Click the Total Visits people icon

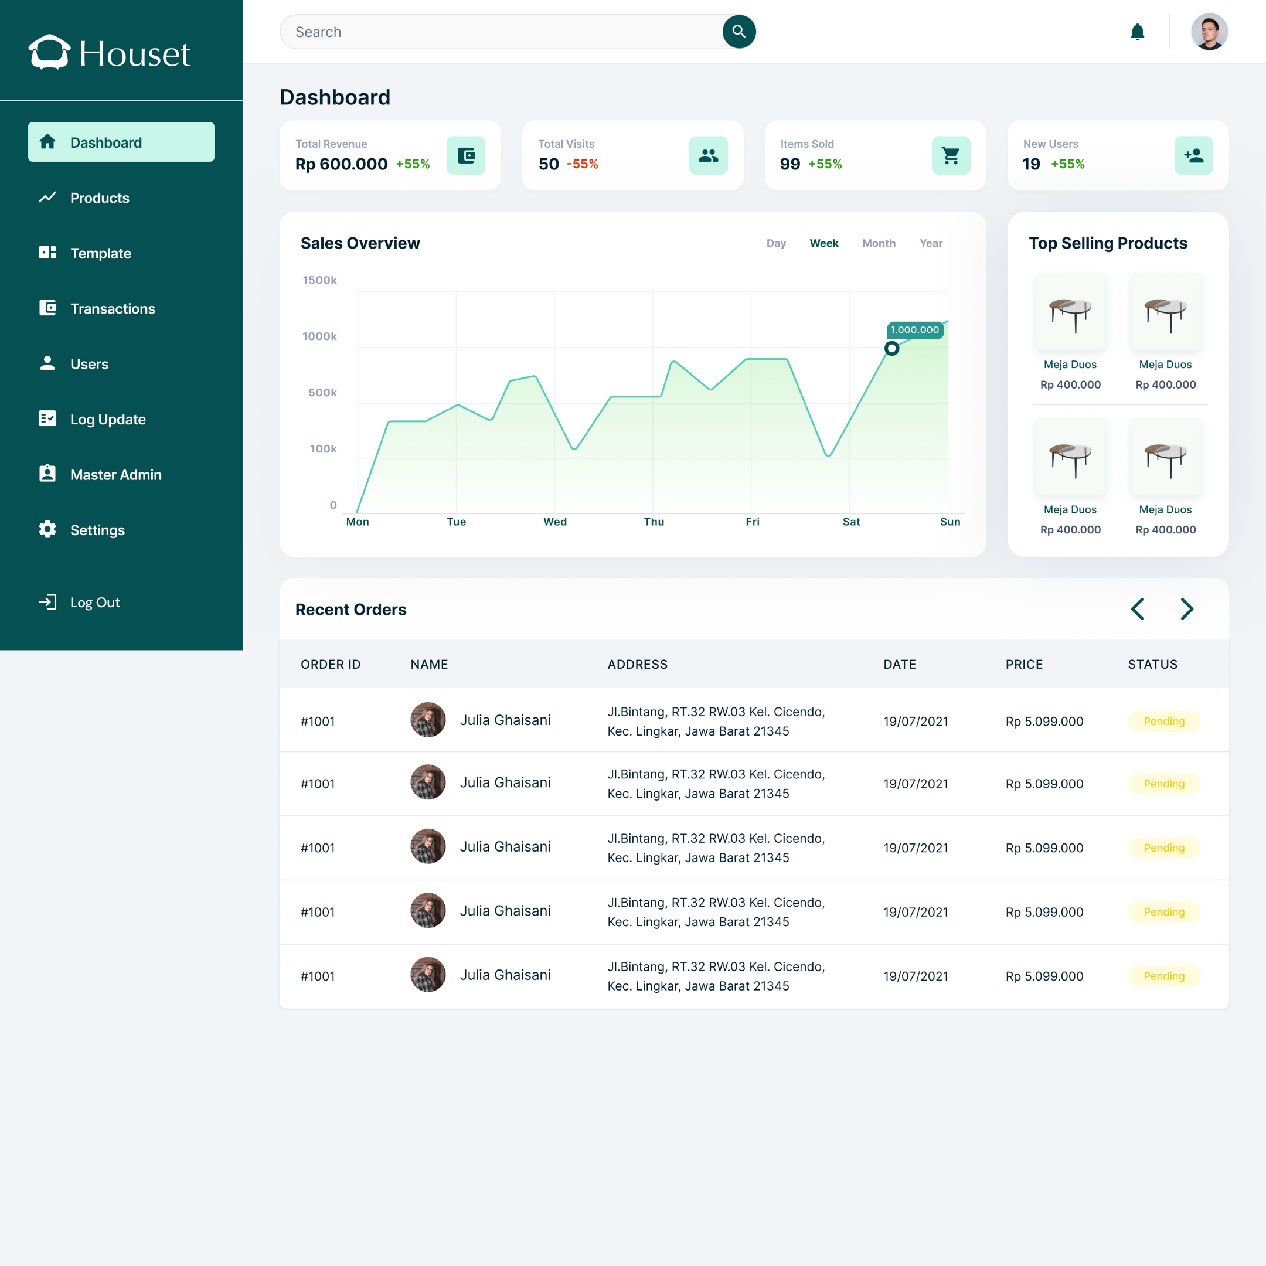[x=709, y=155]
